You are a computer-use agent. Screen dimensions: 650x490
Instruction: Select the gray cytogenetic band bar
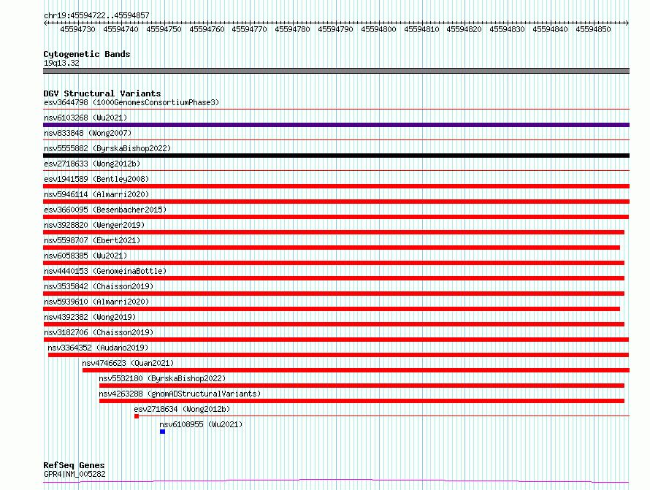click(336, 71)
